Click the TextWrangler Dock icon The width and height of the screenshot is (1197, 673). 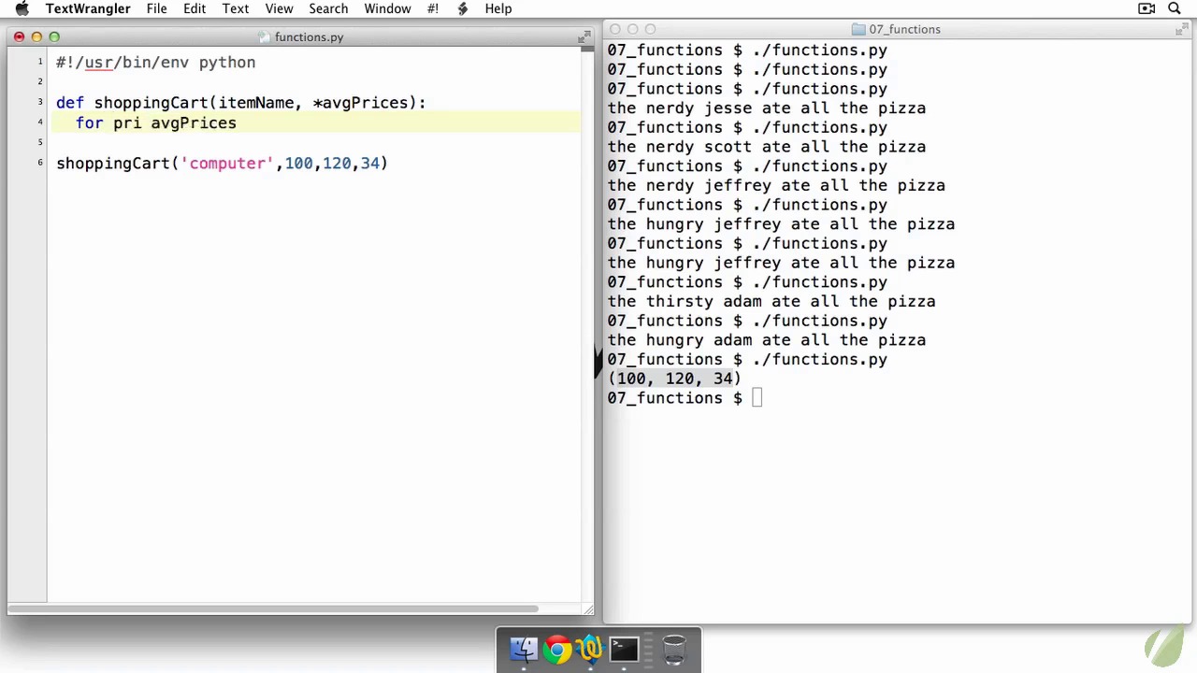(590, 649)
